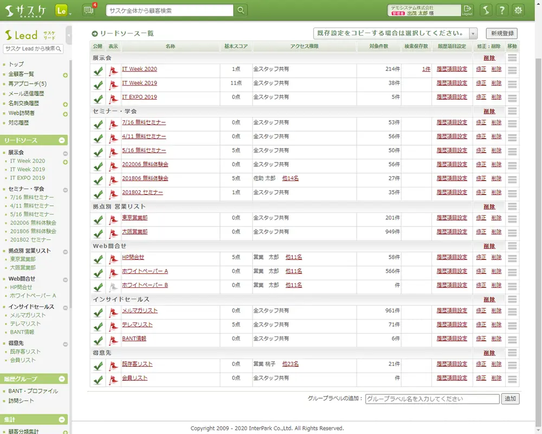Click the Logout icon
The width and height of the screenshot is (542, 434).
[467, 10]
